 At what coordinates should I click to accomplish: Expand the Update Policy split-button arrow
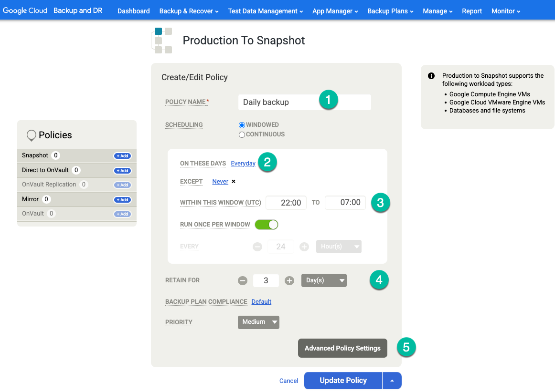[392, 381]
